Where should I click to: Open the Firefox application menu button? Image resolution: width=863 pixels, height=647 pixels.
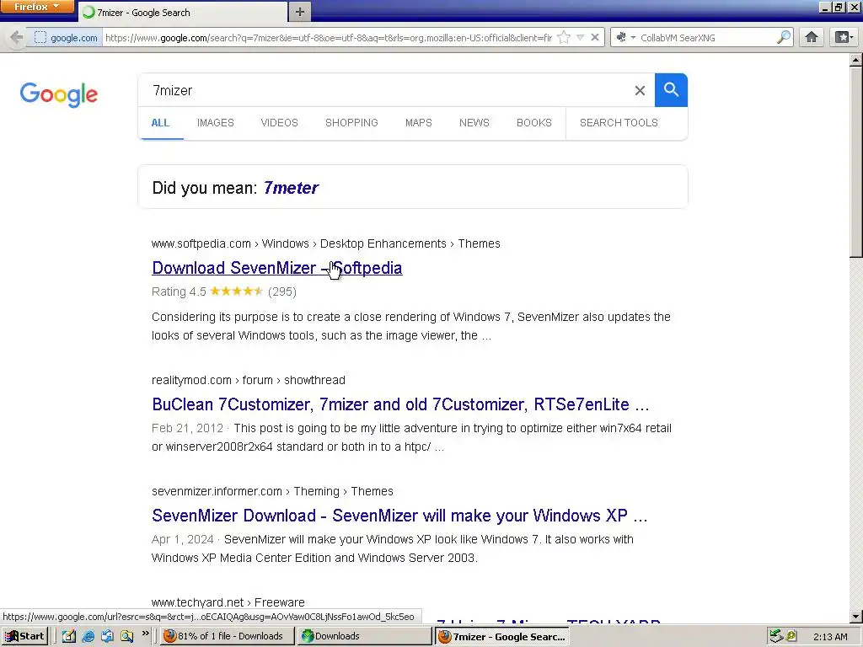coord(37,7)
